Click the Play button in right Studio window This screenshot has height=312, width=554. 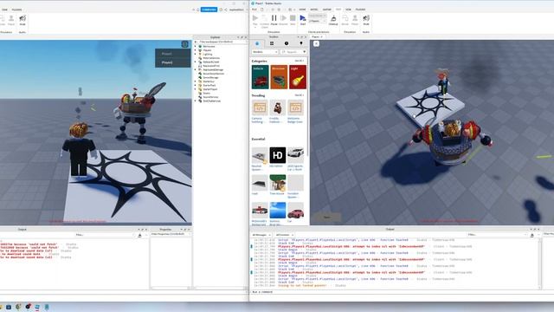255,19
